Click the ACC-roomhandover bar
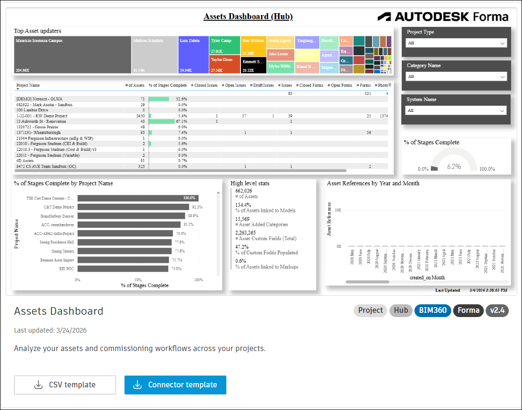Image resolution: width=522 pixels, height=410 pixels. coord(129,225)
